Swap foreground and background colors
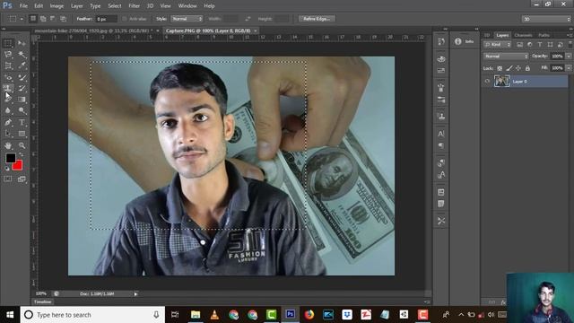Screen dimensions: 574x323 21,155
